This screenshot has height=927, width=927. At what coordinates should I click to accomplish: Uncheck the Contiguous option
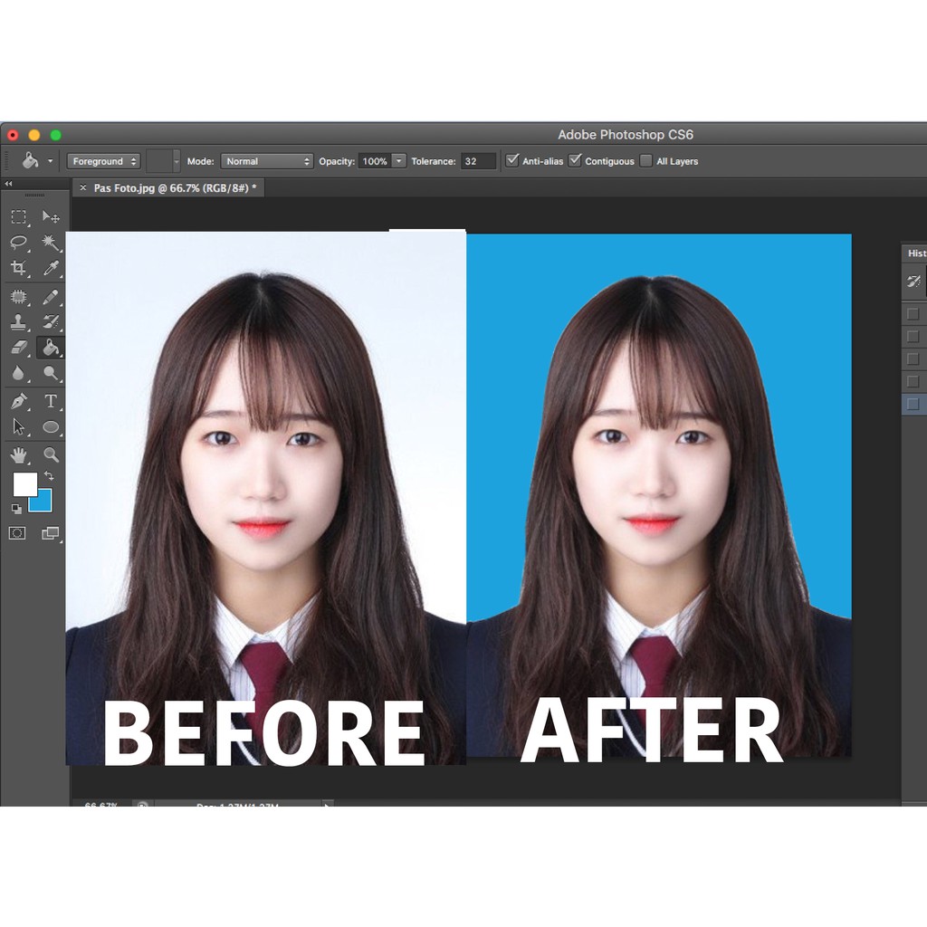point(576,161)
